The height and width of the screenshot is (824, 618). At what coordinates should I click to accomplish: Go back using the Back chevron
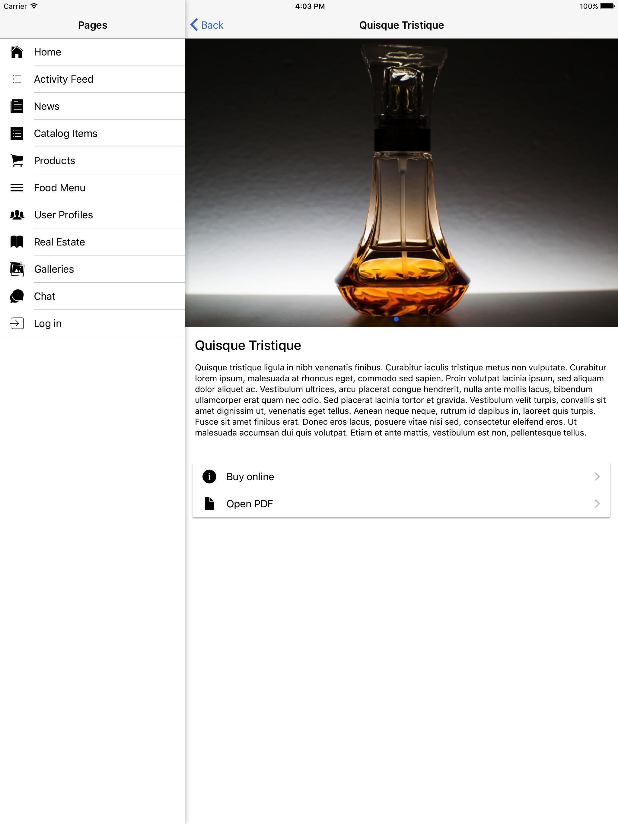coord(194,25)
